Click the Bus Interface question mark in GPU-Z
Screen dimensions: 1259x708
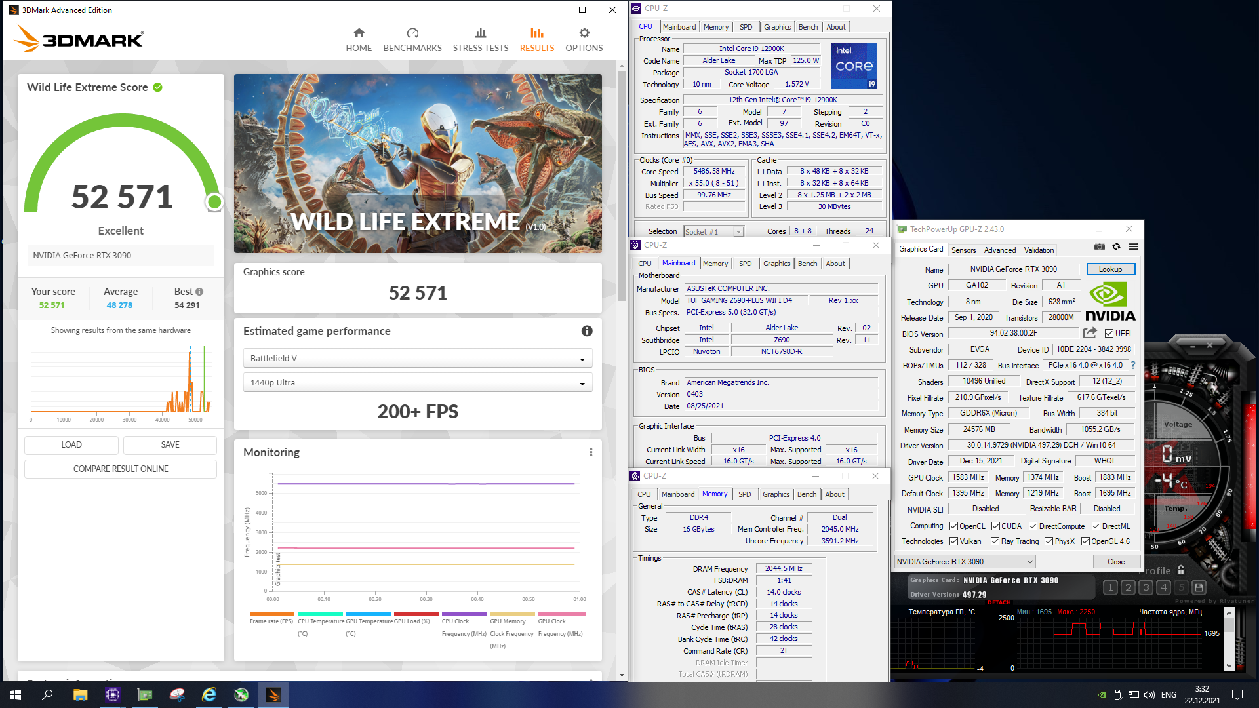click(1132, 365)
